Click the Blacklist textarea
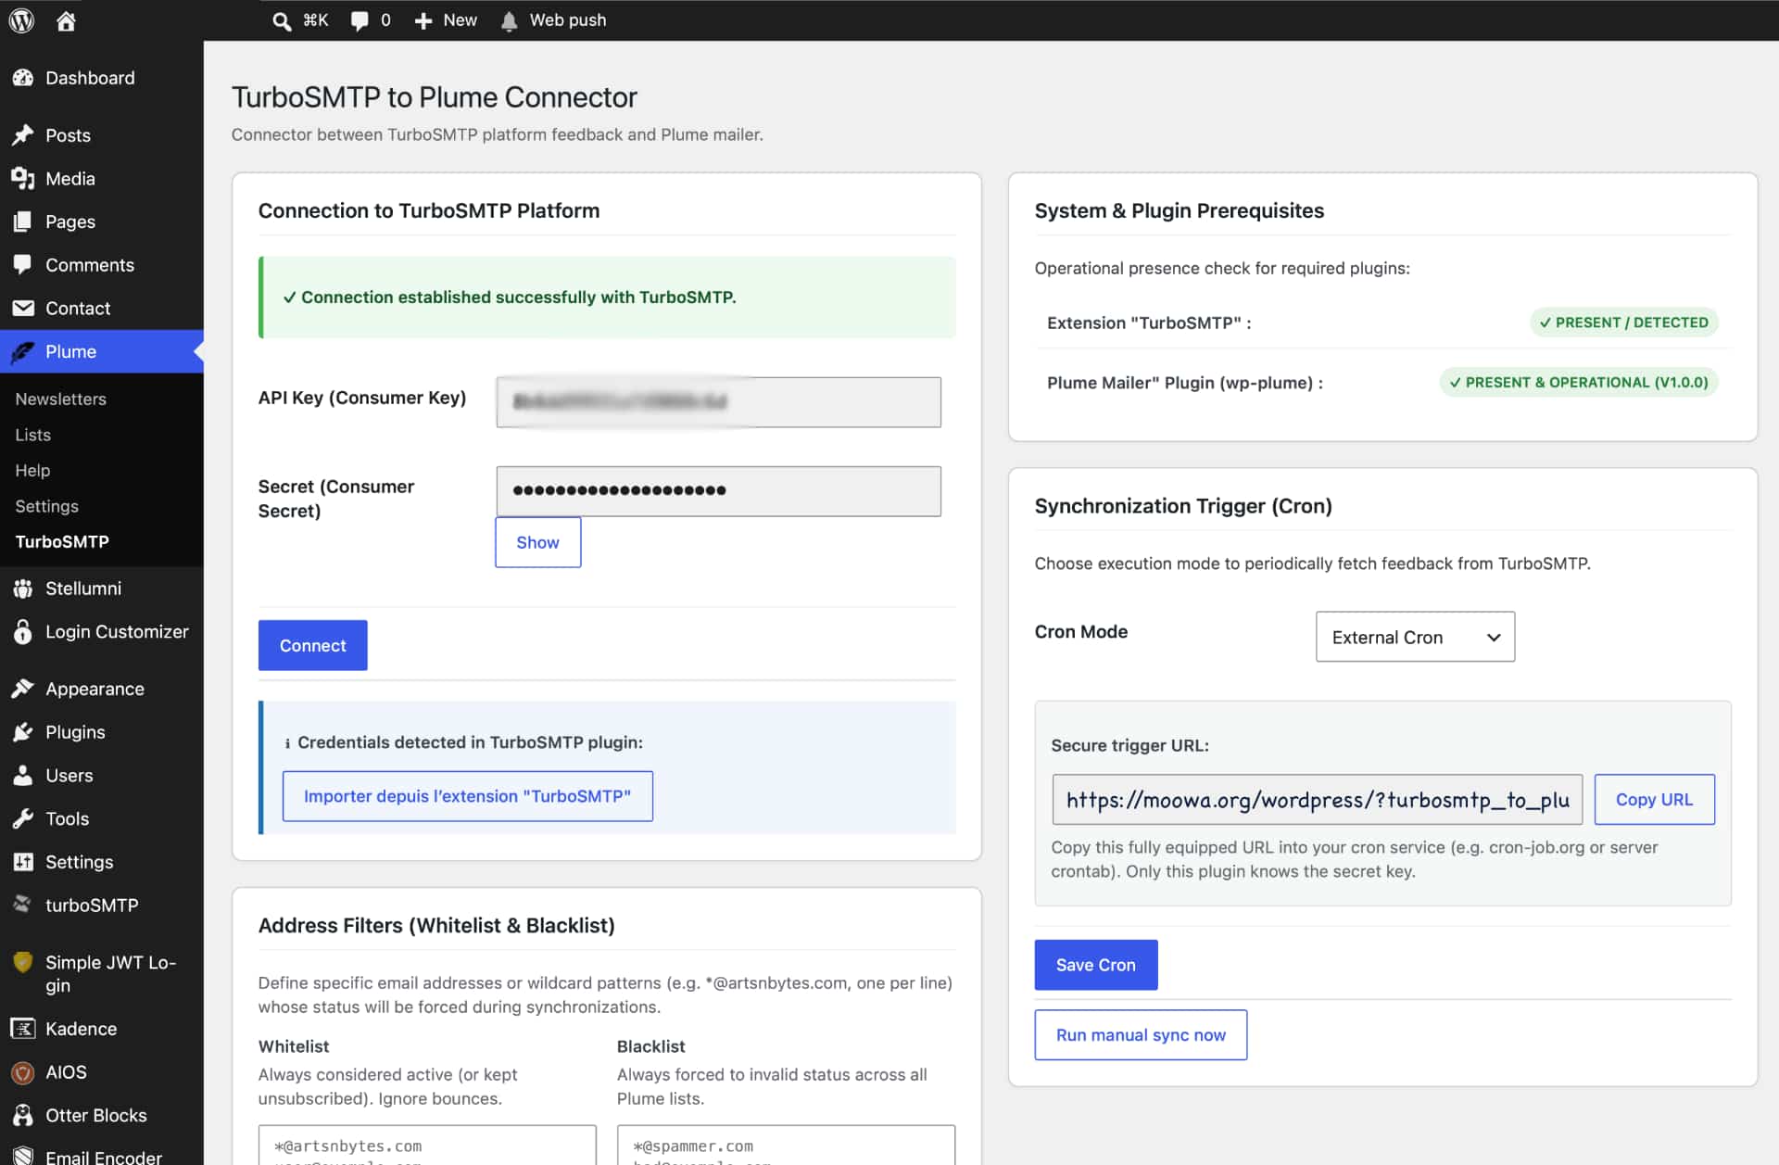 (786, 1145)
